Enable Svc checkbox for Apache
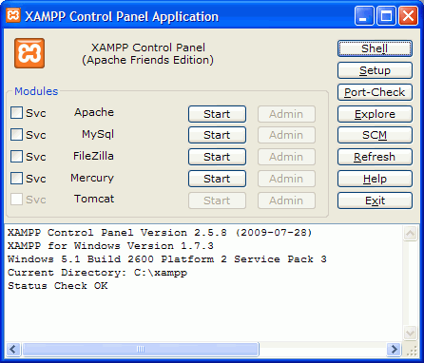Viewport: 424px width, 363px height. (16, 112)
